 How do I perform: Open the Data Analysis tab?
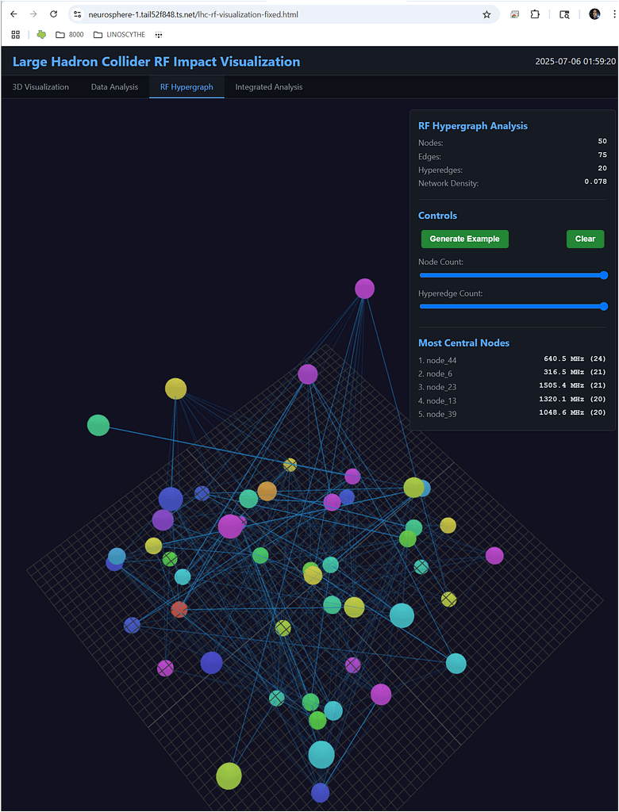pos(114,87)
